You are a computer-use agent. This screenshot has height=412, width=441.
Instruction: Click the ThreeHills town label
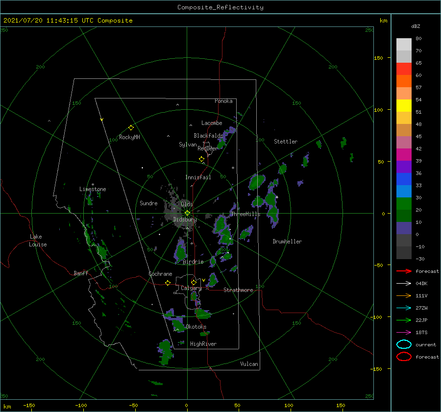point(245,214)
